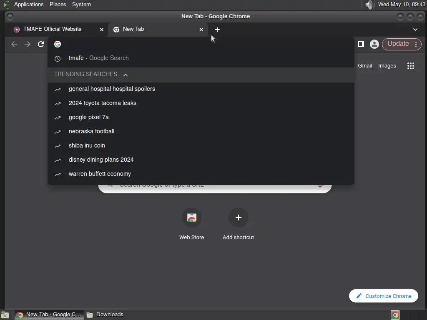Screen dimensions: 427x320
Task: Click the date and time clock
Action: coord(402,4)
